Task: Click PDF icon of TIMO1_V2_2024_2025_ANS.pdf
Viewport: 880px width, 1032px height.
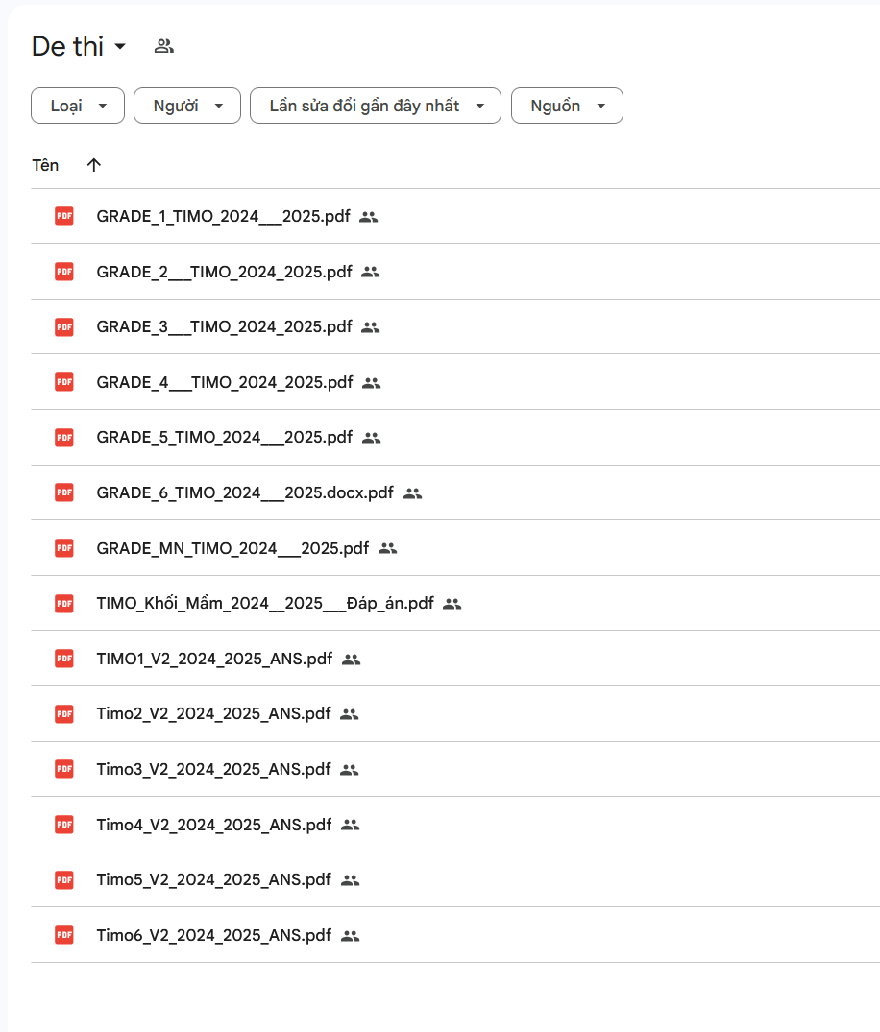Action: [x=64, y=659]
